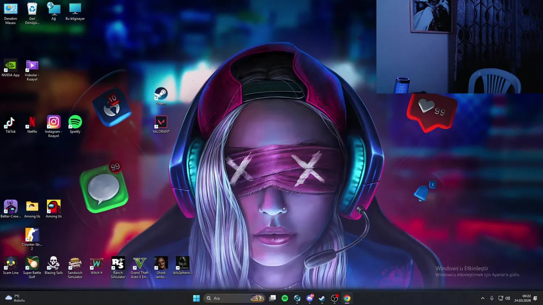
Task: Open OBS Studio from the taskbar
Action: (x=335, y=298)
